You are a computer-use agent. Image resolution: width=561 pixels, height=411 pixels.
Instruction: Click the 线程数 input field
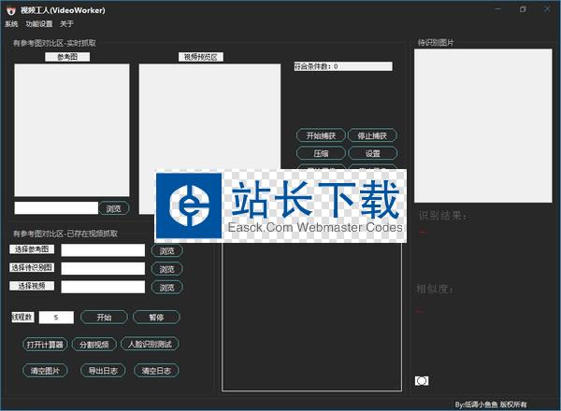click(x=56, y=318)
